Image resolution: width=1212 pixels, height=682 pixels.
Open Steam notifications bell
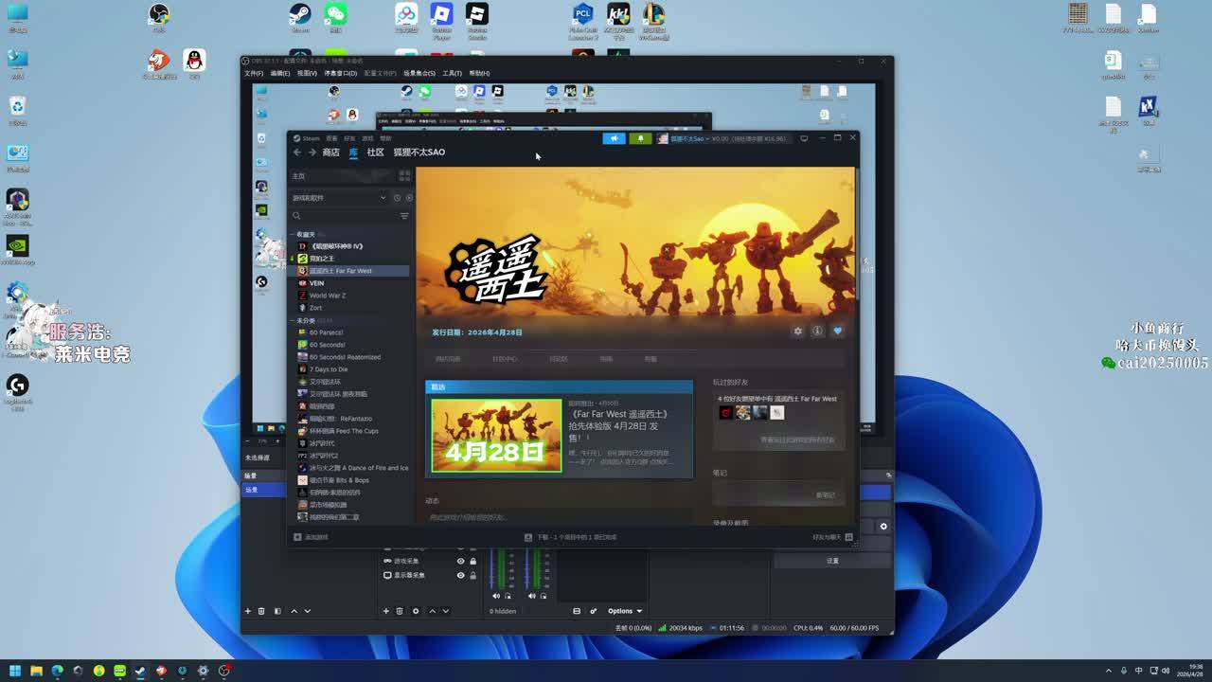pos(640,138)
